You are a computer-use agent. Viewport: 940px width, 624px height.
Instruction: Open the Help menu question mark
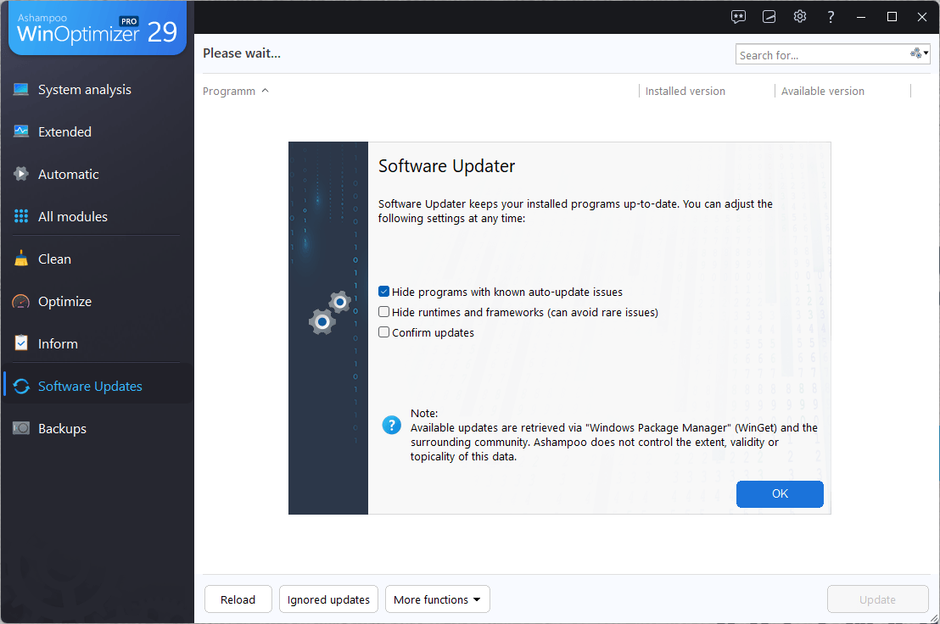831,16
